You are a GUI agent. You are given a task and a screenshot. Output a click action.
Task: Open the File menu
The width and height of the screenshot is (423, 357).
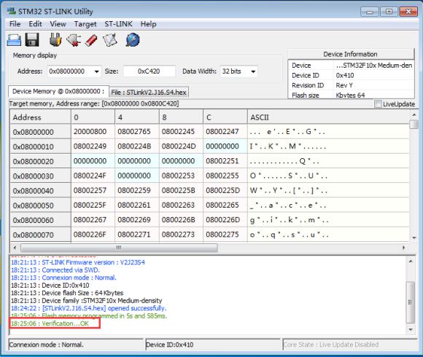(15, 24)
